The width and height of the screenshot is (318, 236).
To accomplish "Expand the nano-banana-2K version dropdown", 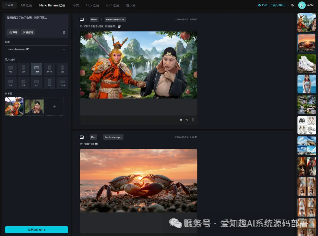I will pos(37,49).
